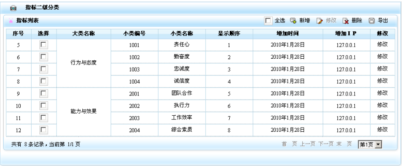Select the checkbox in row 8 诚信度

tap(43, 82)
